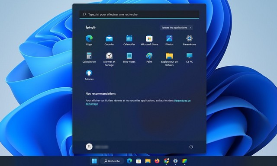This screenshot has height=166, width=277.
Task: Open Settings gear on the taskbar
Action: (x=175, y=161)
